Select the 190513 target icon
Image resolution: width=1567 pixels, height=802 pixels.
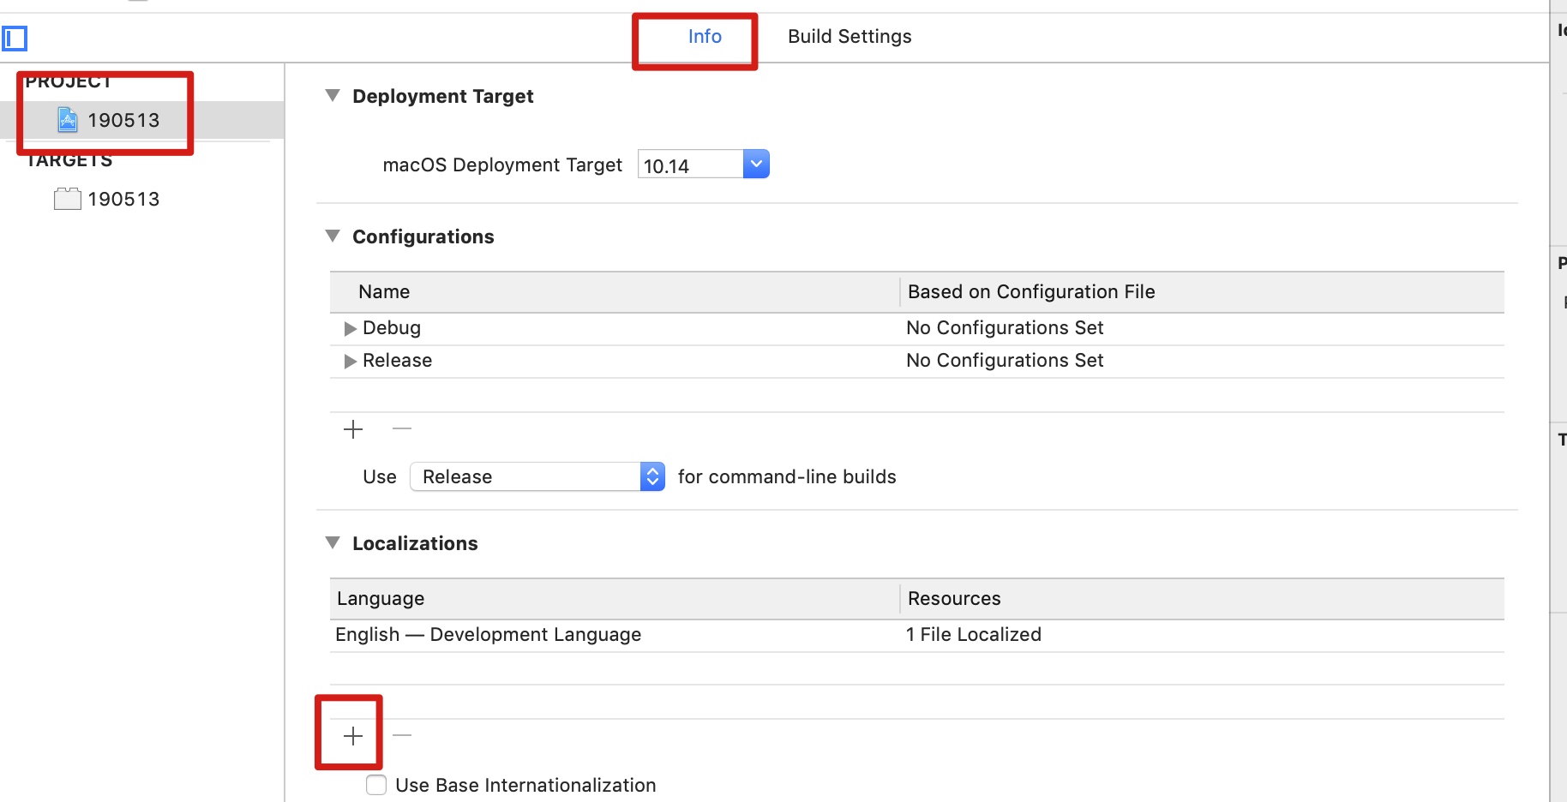pos(68,200)
